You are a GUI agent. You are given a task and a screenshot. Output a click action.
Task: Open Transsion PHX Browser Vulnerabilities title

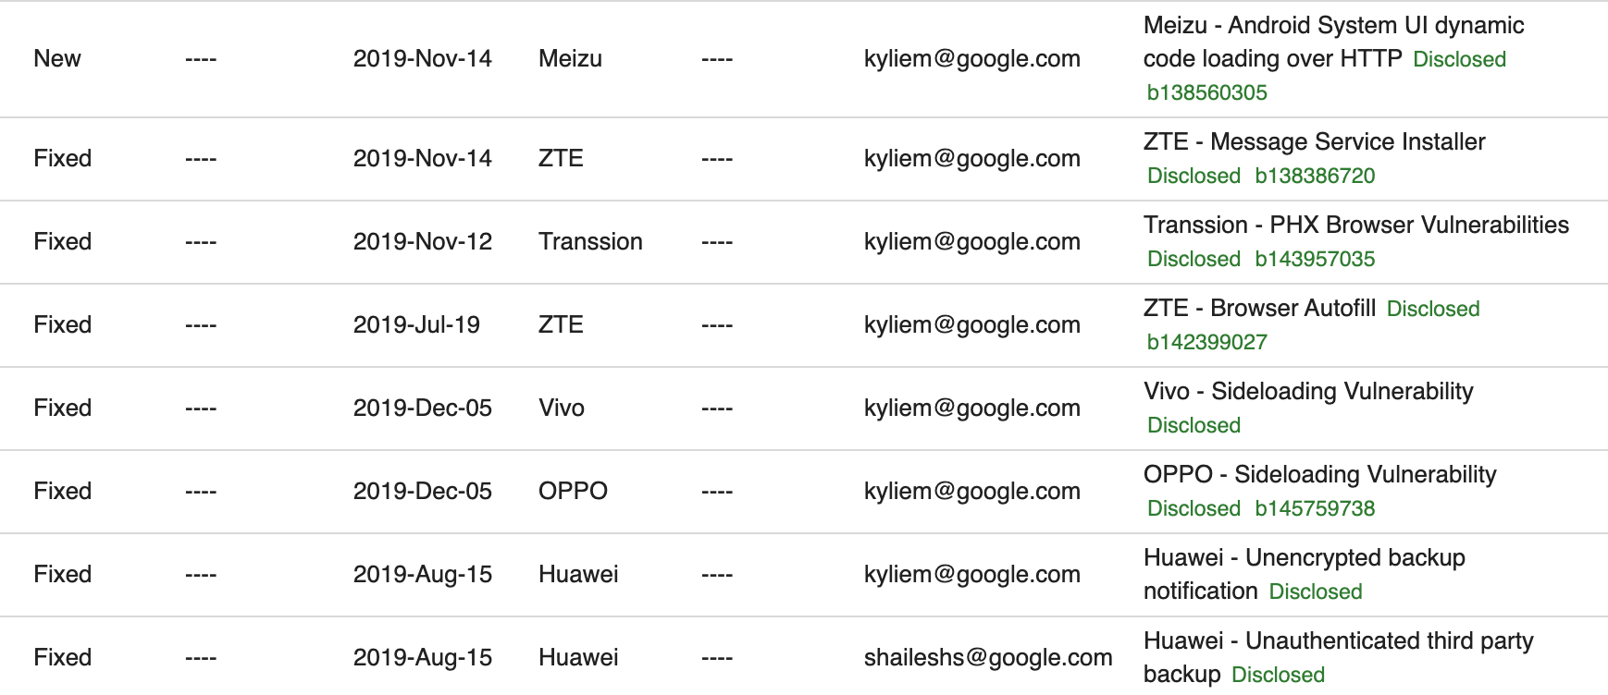click(x=1355, y=225)
